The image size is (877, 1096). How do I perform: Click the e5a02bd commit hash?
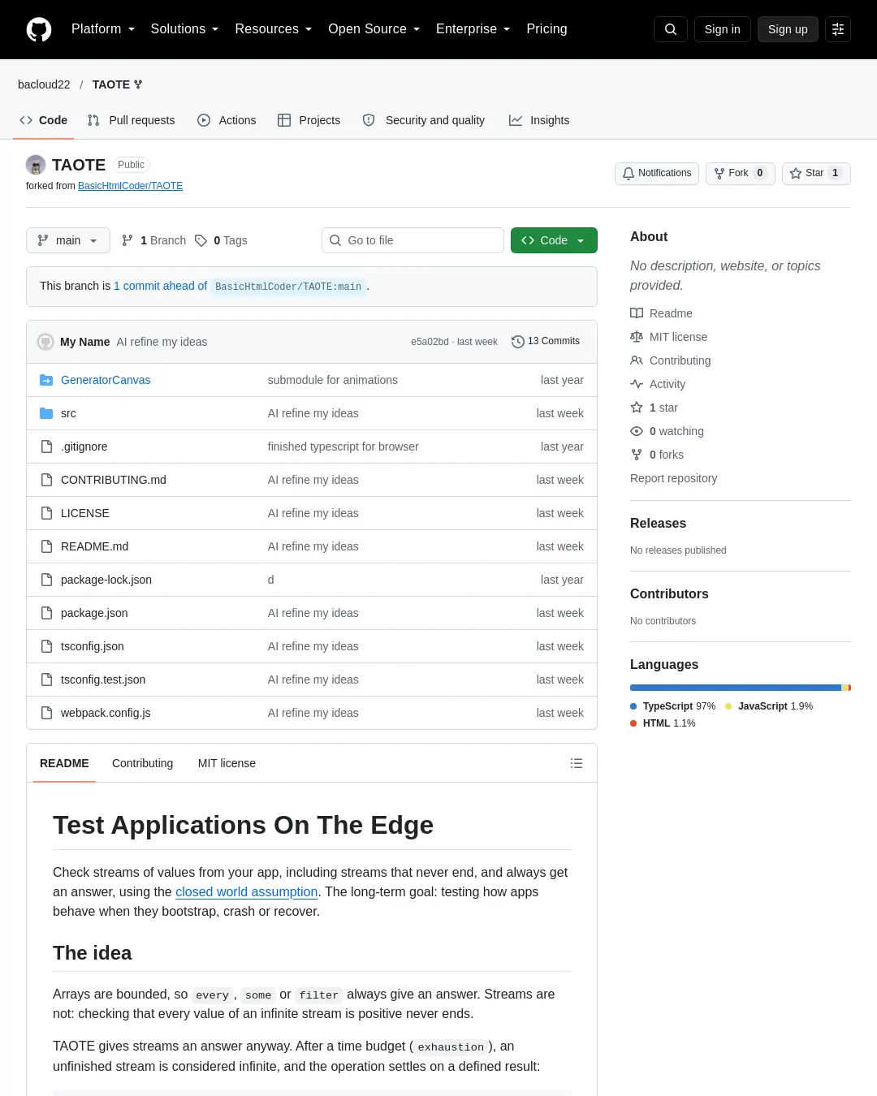coord(430,342)
